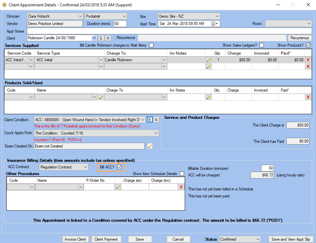316x243 pixels.
Task: Click the pencil icon beside Exam Created On
Action: 150,146
